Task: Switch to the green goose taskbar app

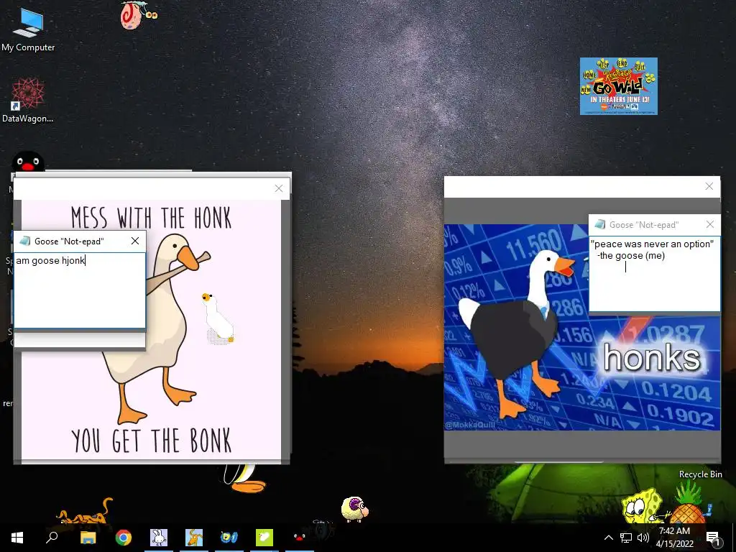Action: [x=264, y=538]
